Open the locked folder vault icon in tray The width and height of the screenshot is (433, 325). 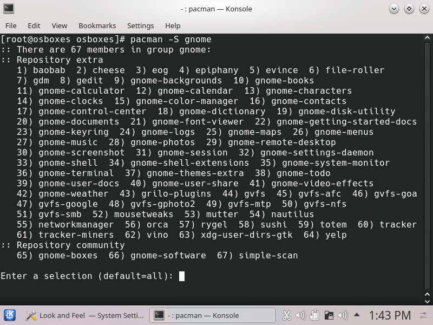click(329, 315)
